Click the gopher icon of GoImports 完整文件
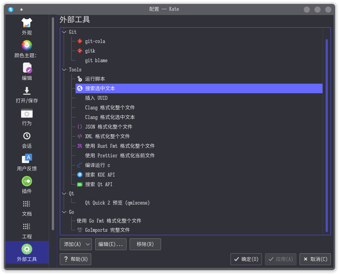Screen dimensions: 339x274 pos(80,230)
